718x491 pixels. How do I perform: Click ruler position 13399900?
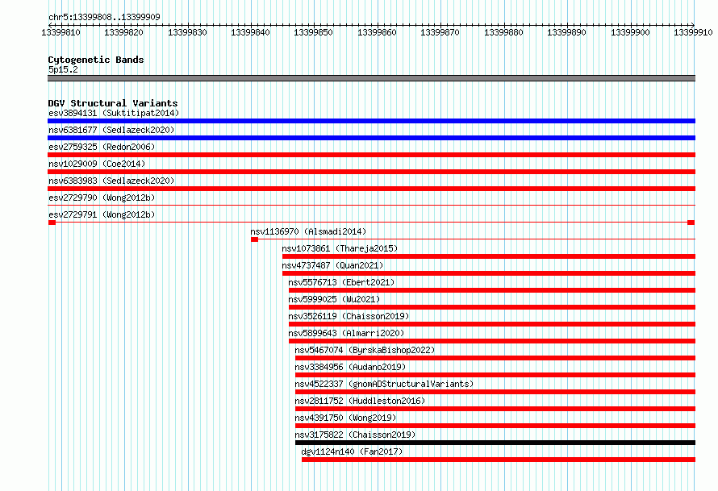(x=630, y=32)
